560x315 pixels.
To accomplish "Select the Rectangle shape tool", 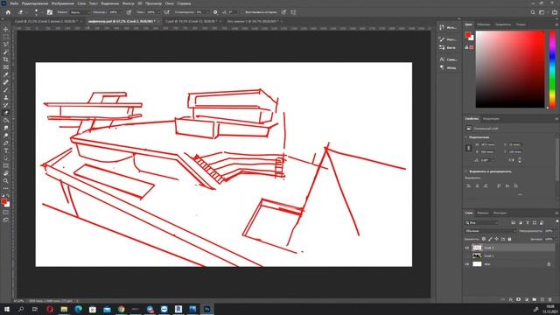I will [6, 165].
